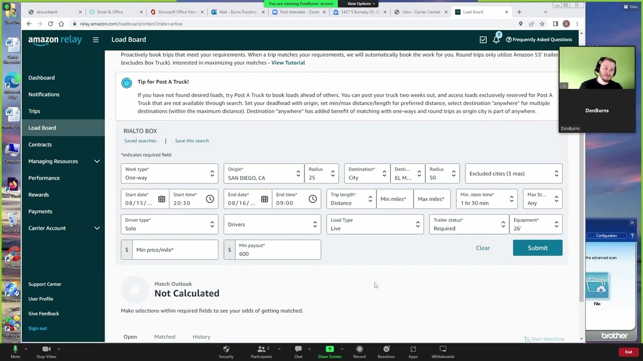Open Trips in sidebar

pyautogui.click(x=34, y=111)
